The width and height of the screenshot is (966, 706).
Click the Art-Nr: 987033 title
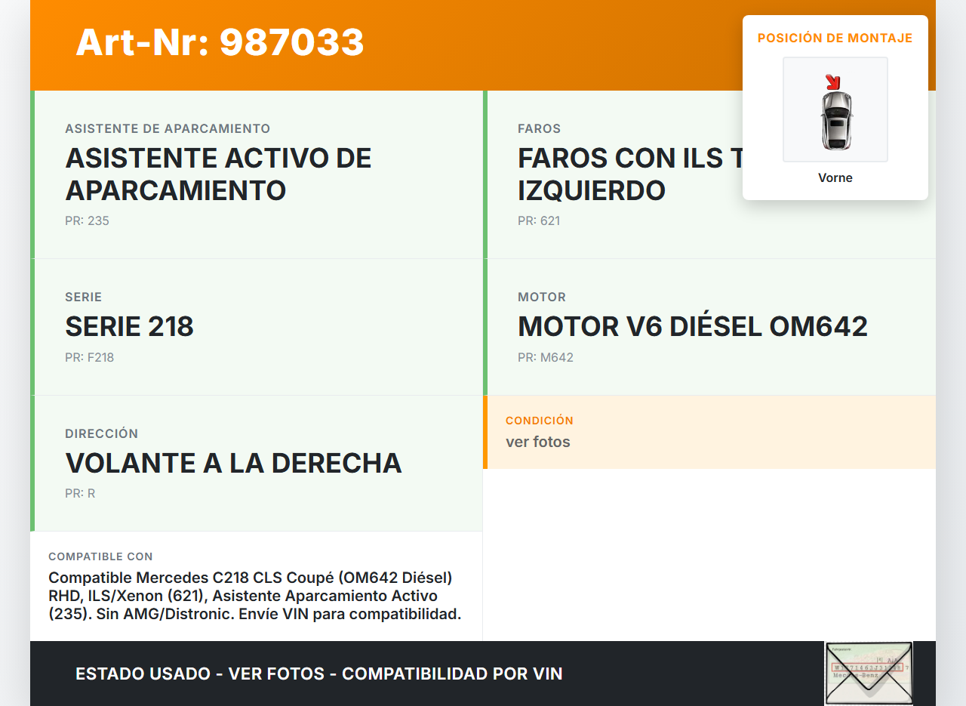[220, 42]
